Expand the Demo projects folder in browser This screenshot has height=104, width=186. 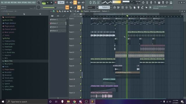coord(10,44)
